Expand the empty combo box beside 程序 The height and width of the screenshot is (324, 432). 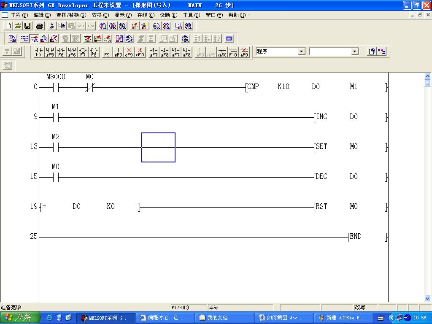(x=354, y=51)
